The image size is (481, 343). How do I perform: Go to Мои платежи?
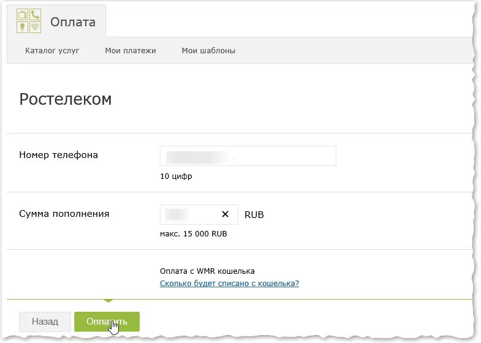click(x=131, y=51)
